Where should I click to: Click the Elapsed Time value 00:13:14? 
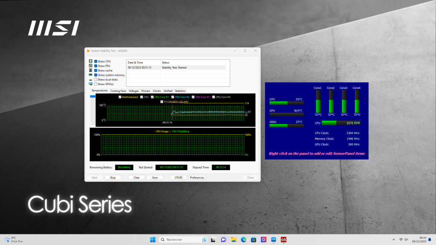pyautogui.click(x=221, y=167)
